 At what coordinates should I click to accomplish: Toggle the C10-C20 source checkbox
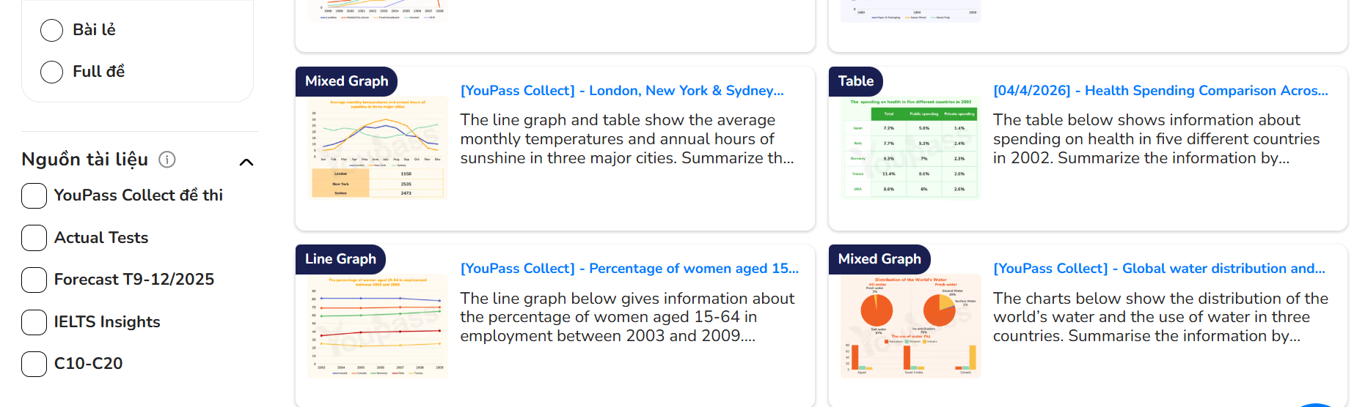pyautogui.click(x=34, y=364)
